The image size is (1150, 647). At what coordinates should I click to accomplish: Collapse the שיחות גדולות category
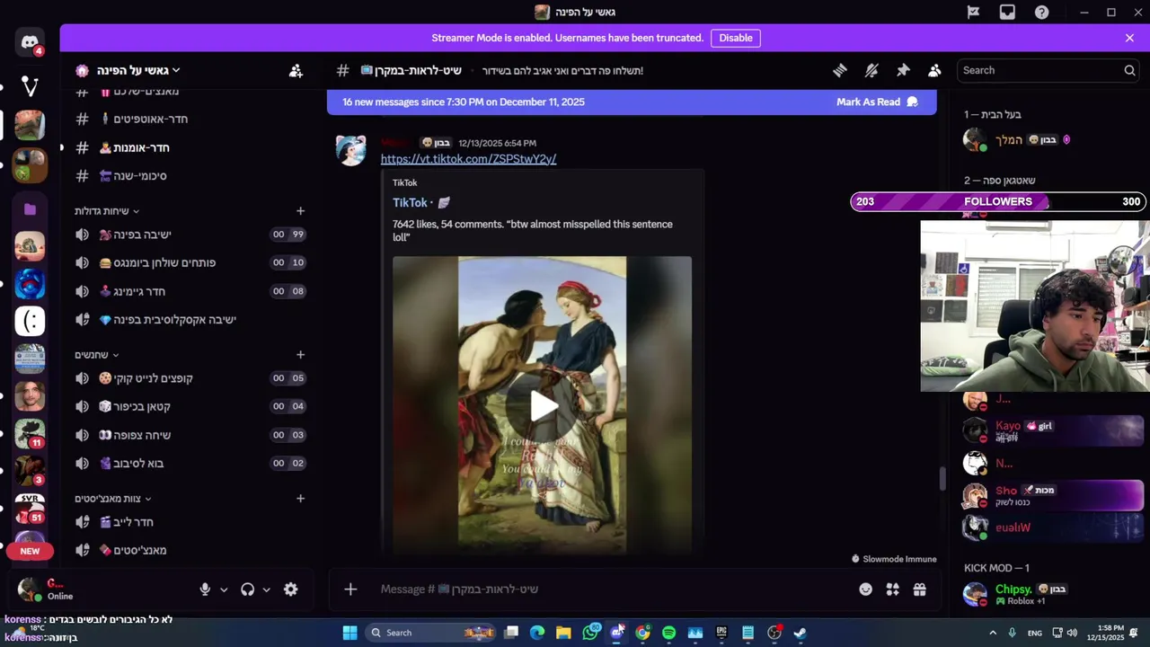point(107,211)
